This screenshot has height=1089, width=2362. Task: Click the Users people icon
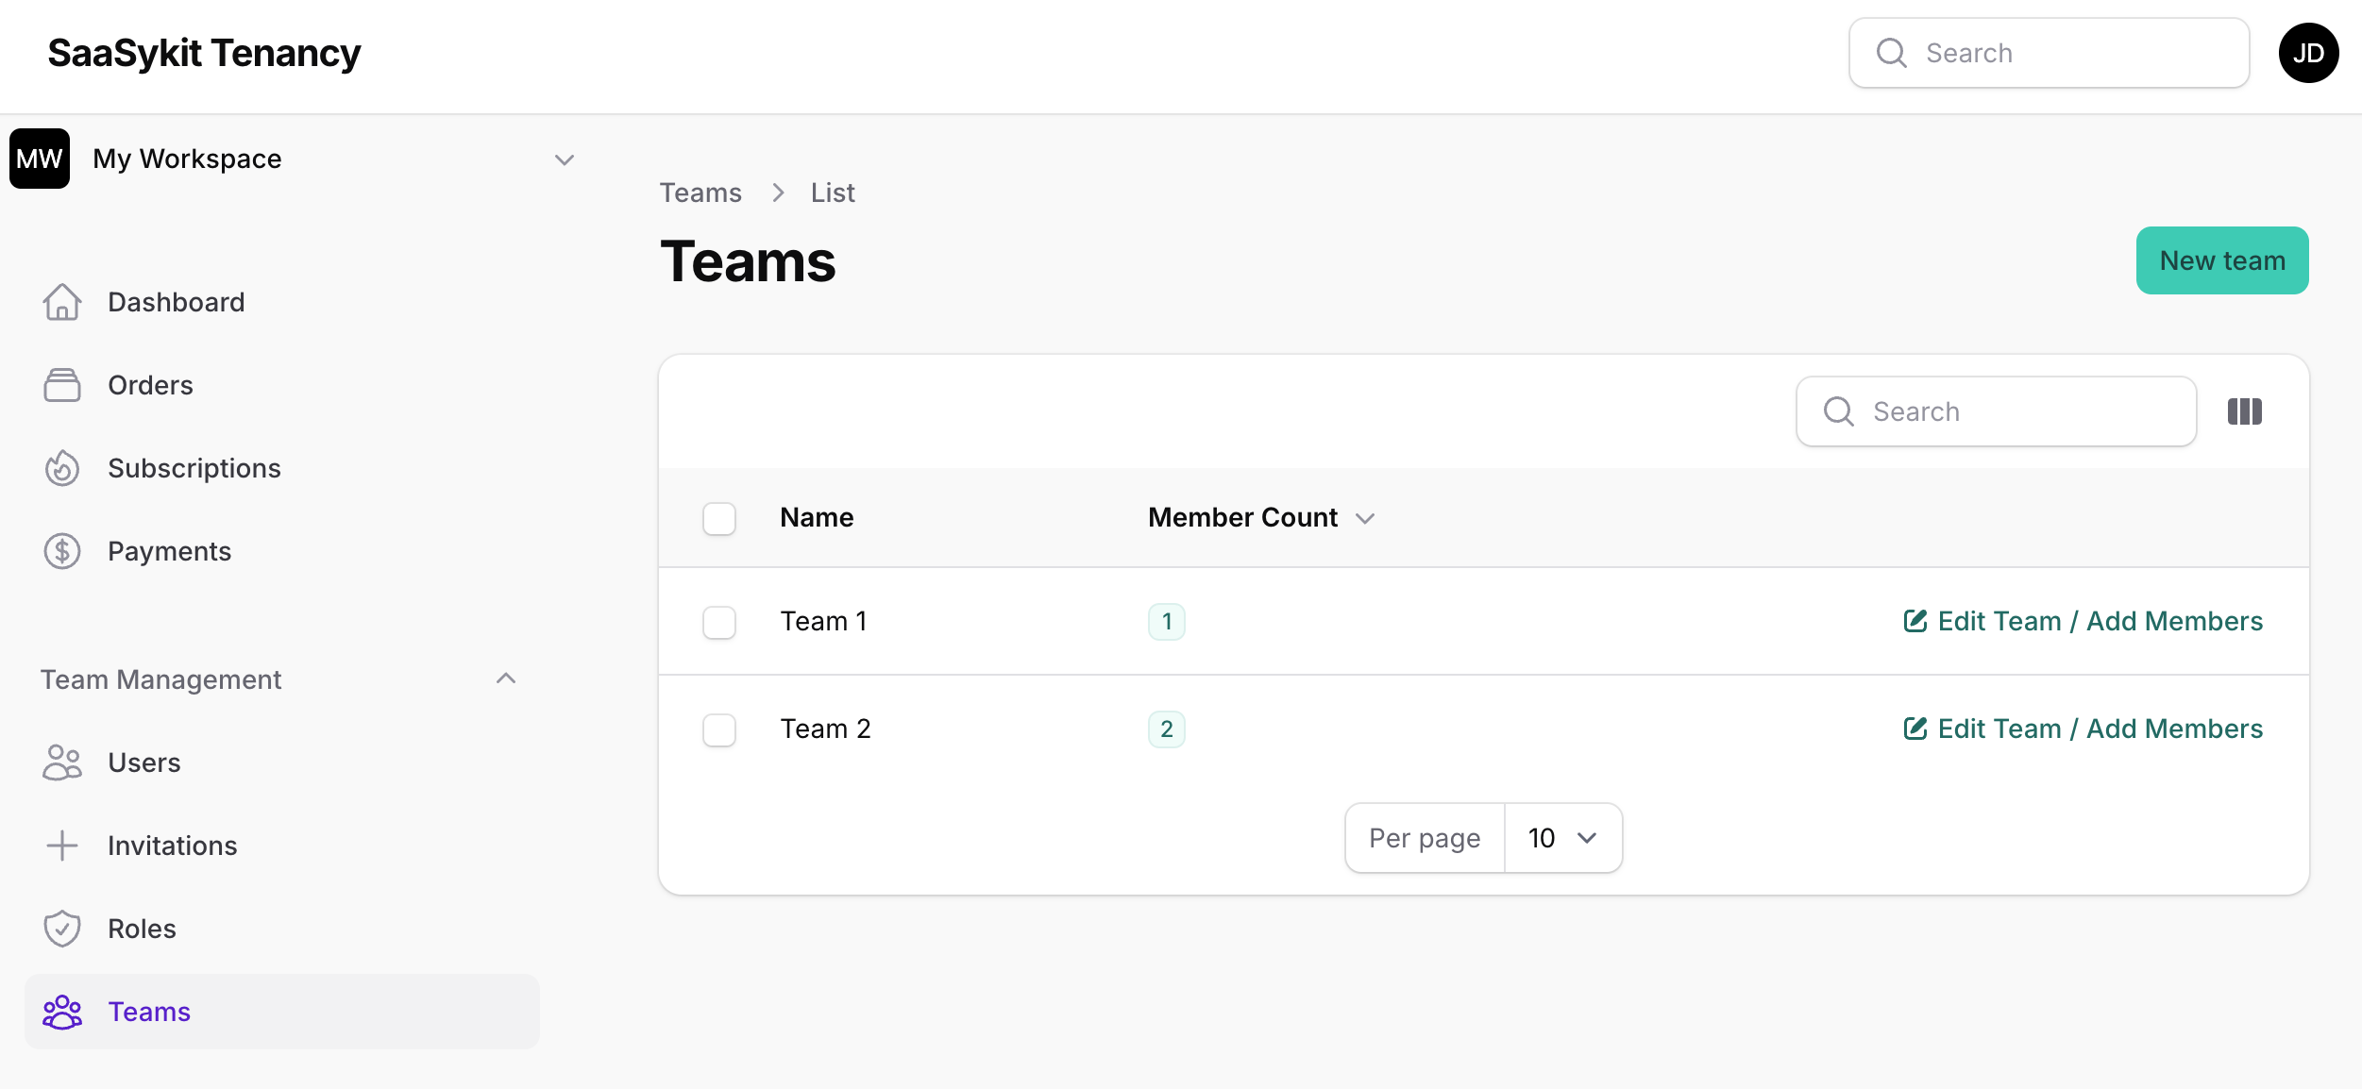(62, 762)
